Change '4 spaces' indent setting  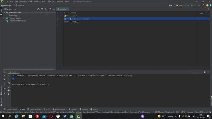[190, 112]
